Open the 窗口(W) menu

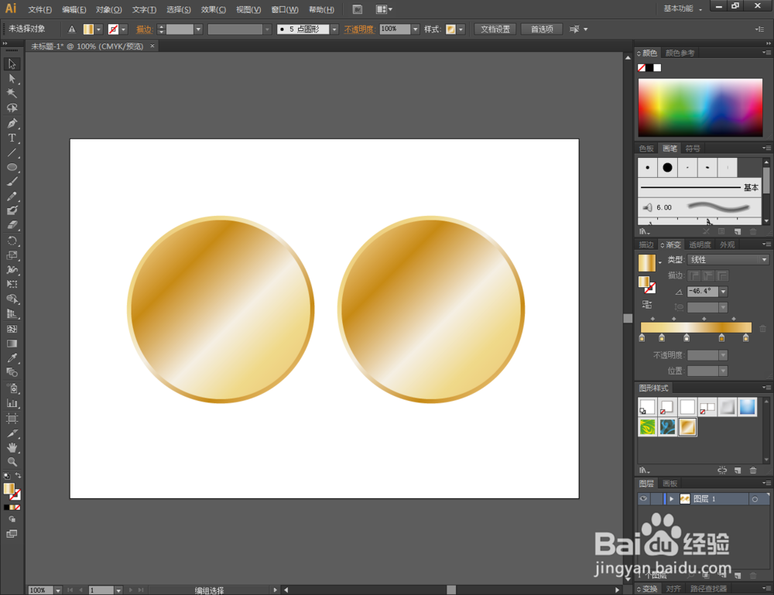point(285,9)
